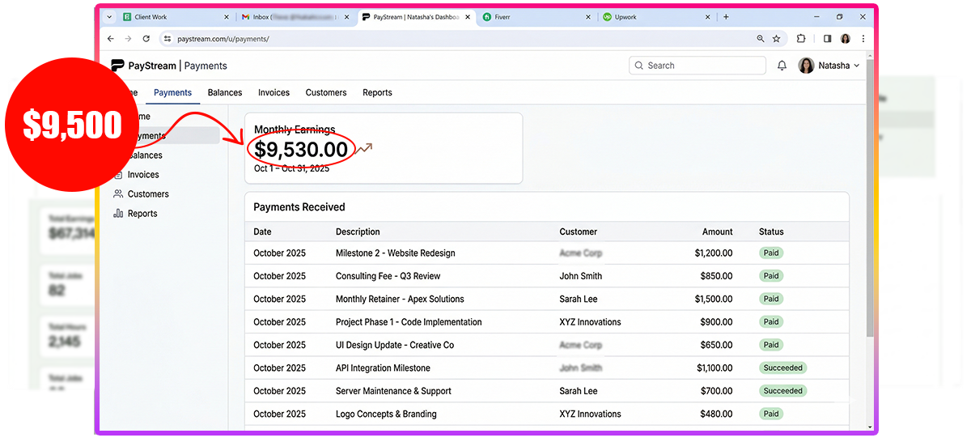This screenshot has height=442, width=971.
Task: Click the Reports chart icon in sidebar
Action: coord(118,214)
